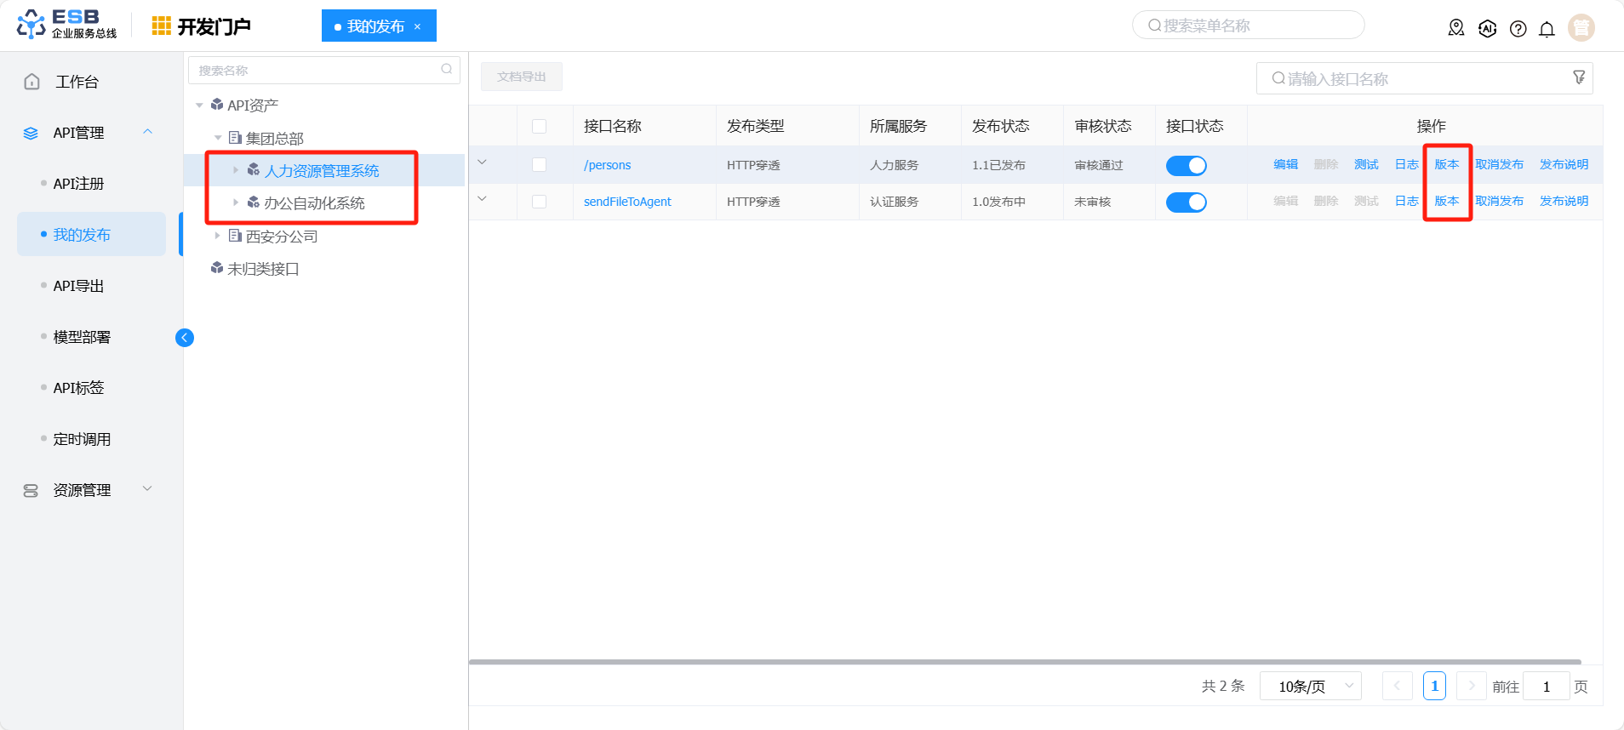
Task: Expand the 西安分公司 tree node
Action: pos(218,236)
